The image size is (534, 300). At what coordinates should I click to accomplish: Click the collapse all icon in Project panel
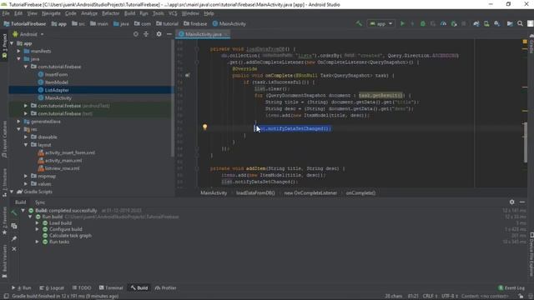146,34
